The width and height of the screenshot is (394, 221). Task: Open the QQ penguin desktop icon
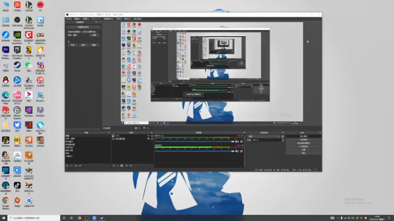click(5, 82)
